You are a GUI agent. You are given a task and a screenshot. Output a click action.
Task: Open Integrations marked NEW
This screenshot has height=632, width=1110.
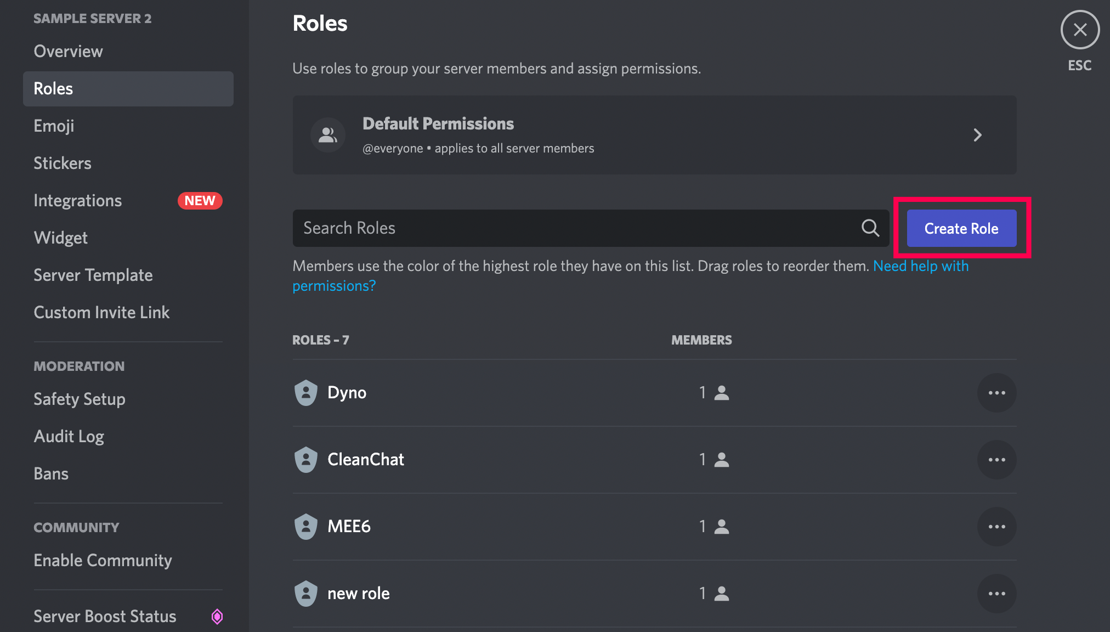click(78, 201)
